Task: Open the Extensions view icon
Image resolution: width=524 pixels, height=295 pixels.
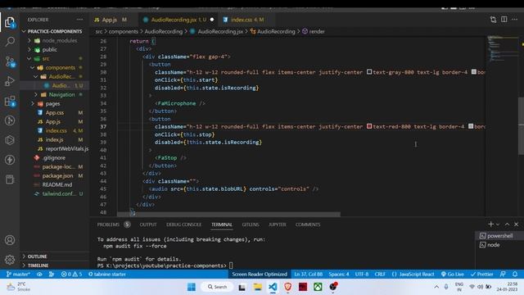Action: pos(10,101)
